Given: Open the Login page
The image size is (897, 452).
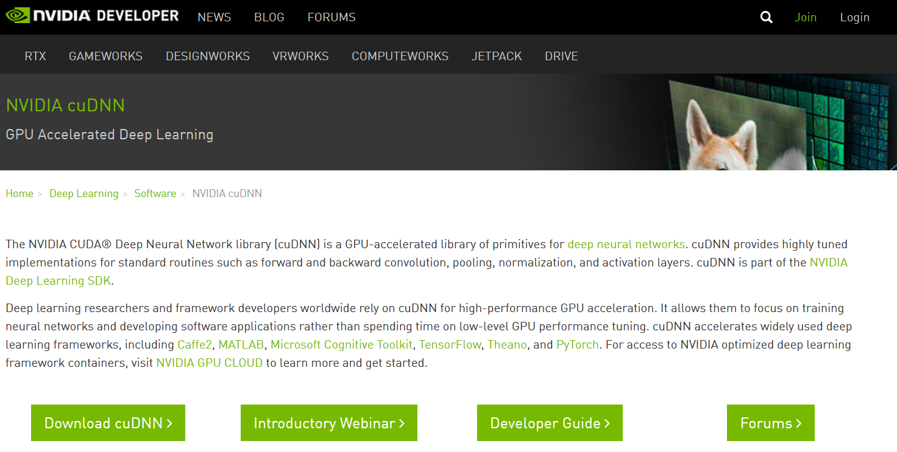Looking at the screenshot, I should [855, 17].
